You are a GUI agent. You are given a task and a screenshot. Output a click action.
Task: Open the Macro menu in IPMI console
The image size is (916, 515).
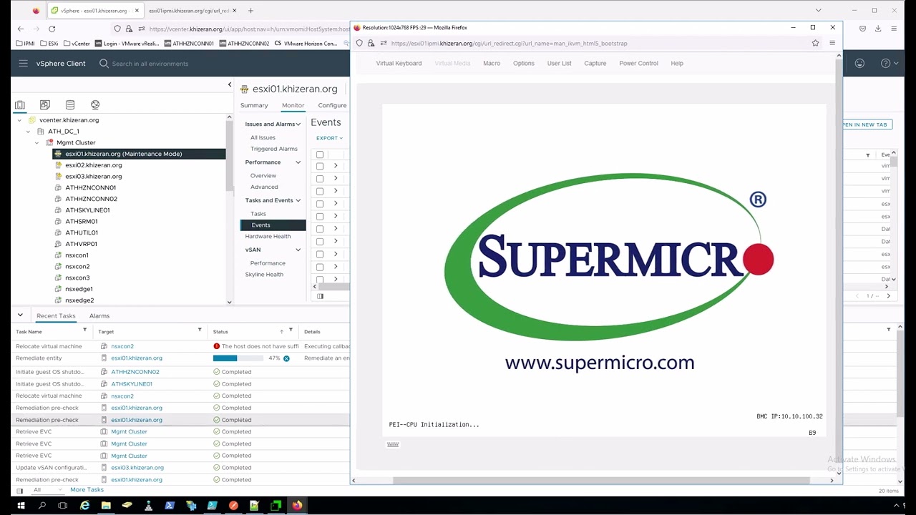[x=492, y=63]
